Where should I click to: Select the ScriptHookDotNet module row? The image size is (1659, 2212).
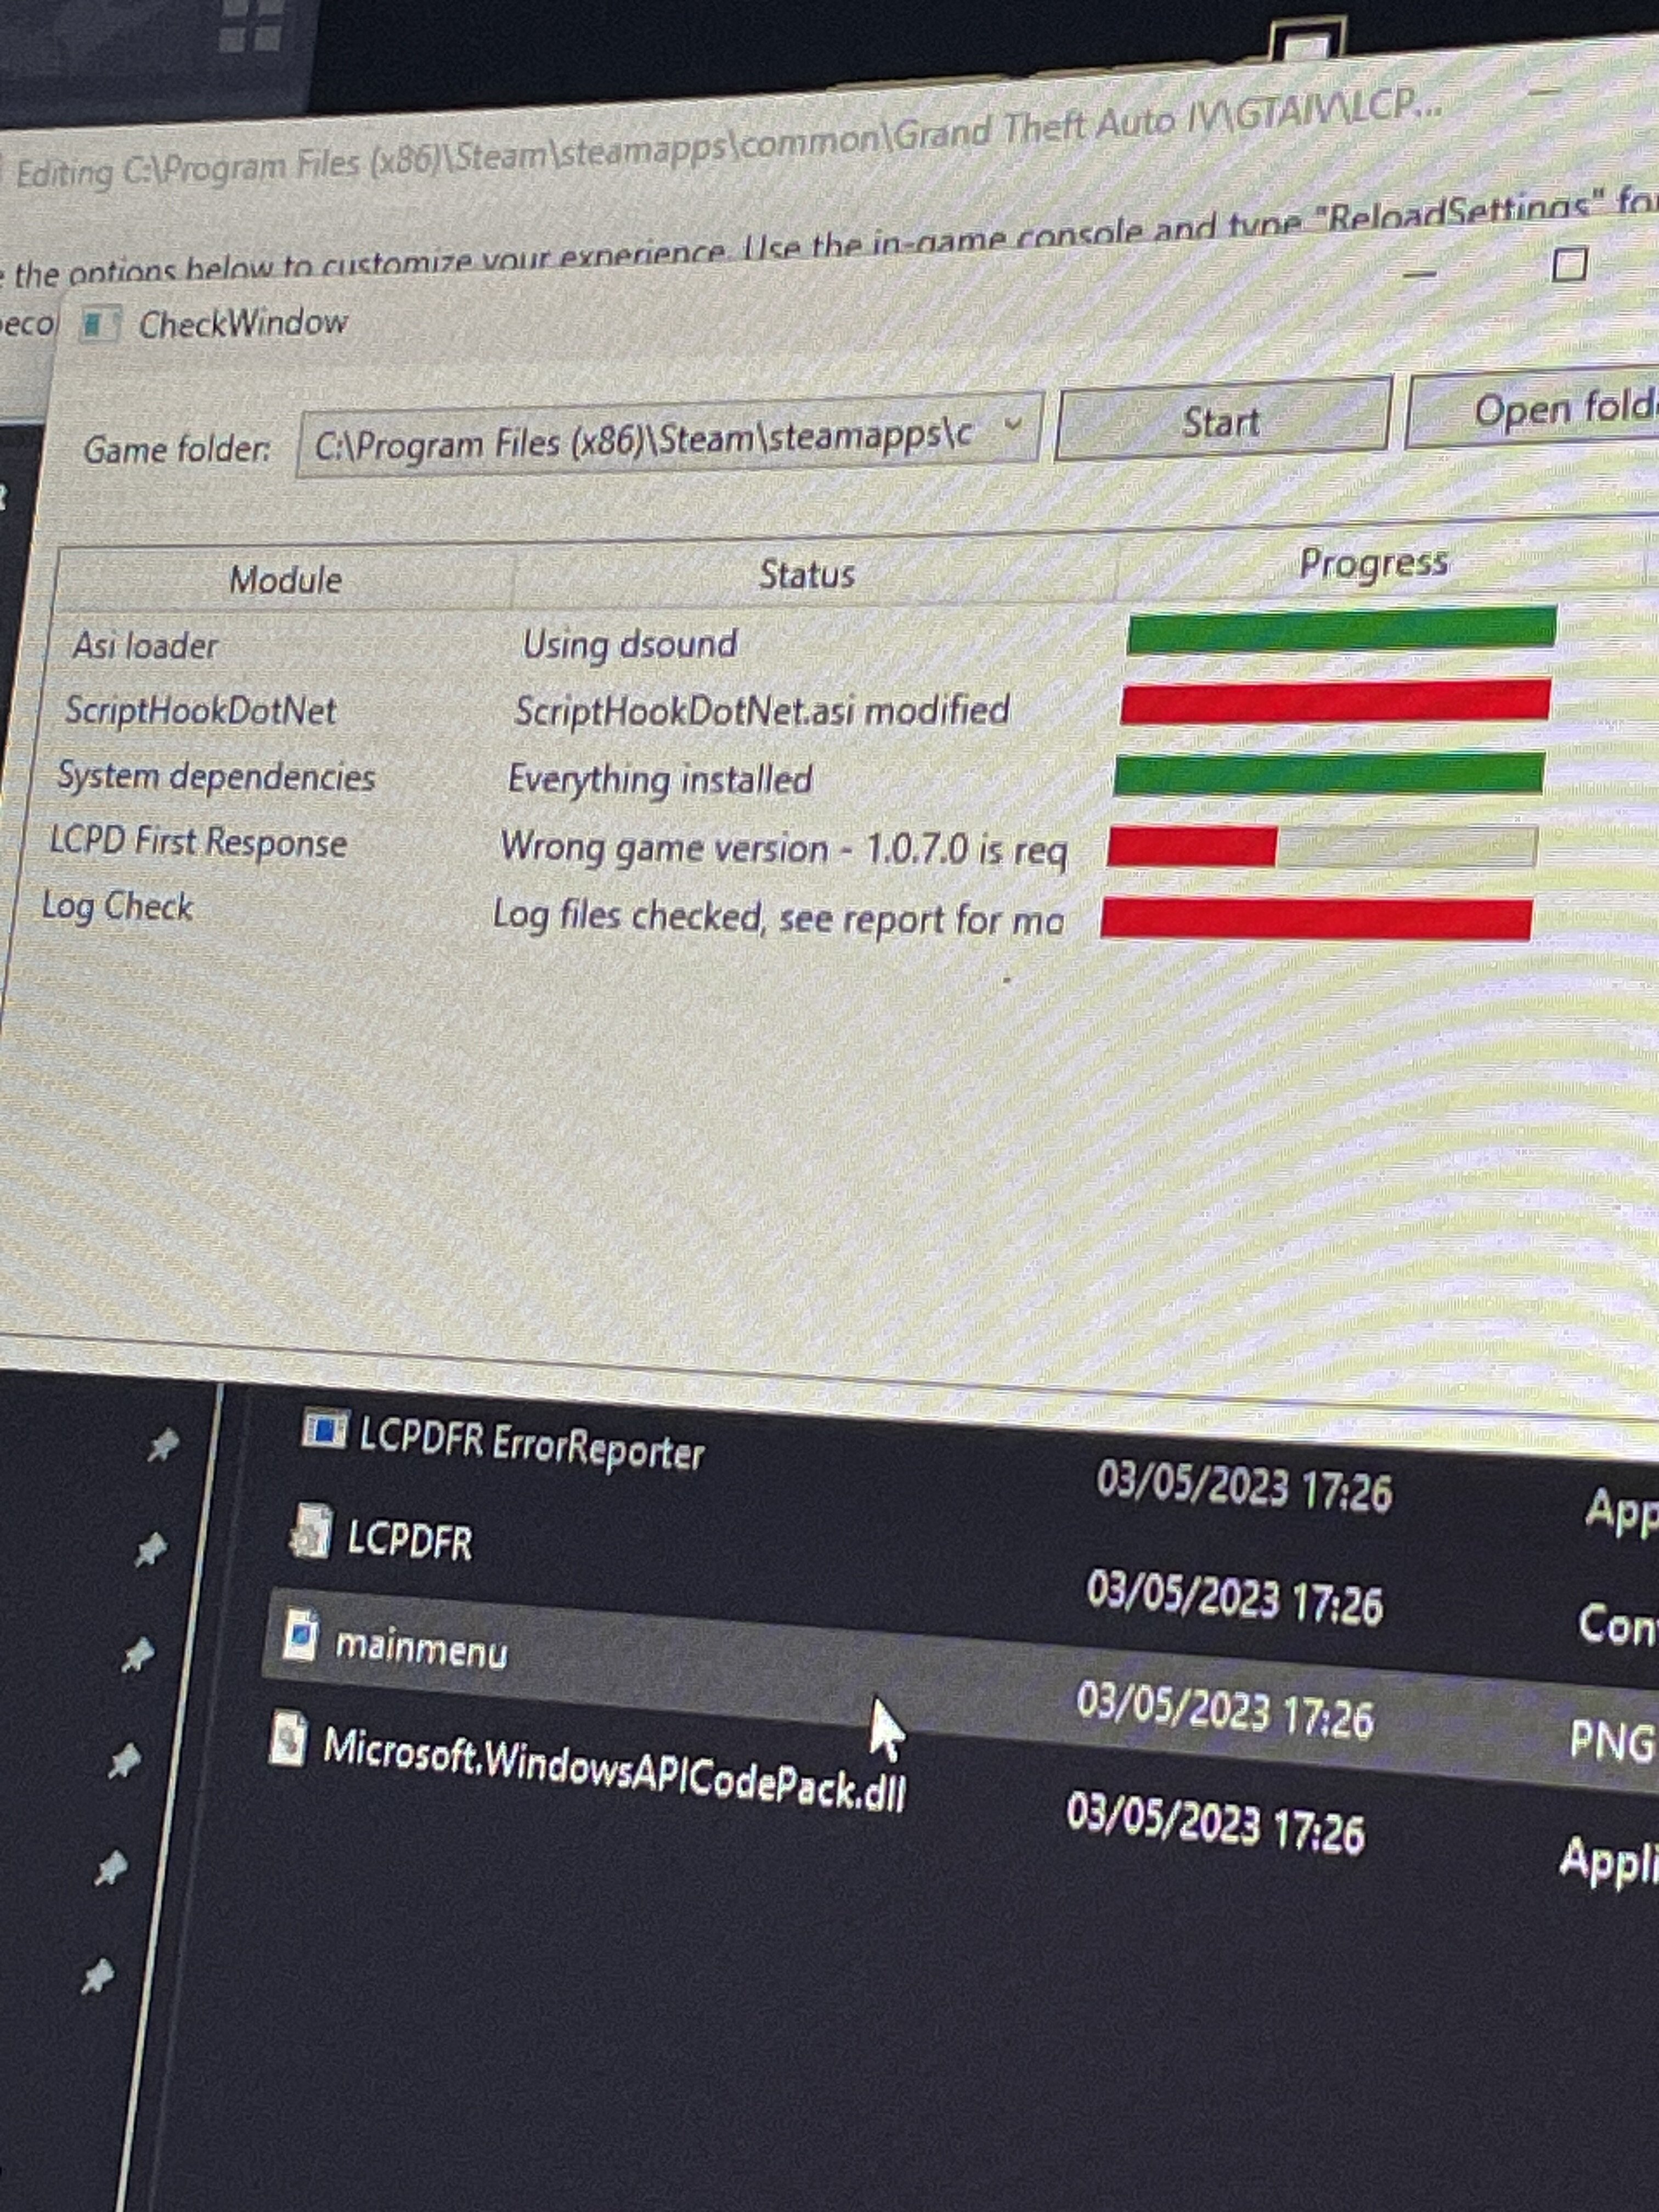(x=200, y=710)
